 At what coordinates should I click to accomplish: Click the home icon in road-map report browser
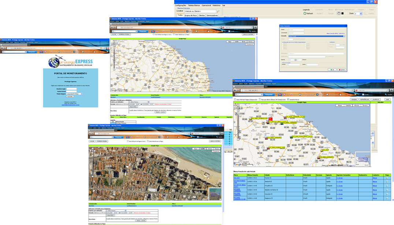(x=256, y=27)
